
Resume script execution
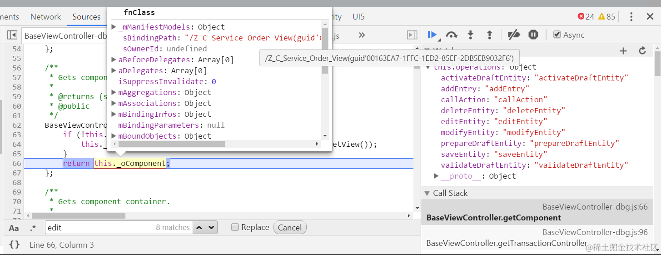(x=432, y=35)
